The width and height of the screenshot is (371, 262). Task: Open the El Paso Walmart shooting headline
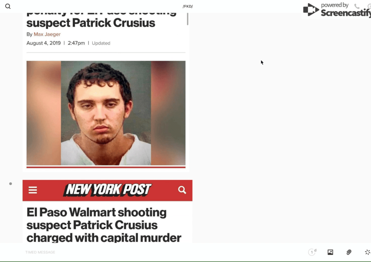pos(104,225)
